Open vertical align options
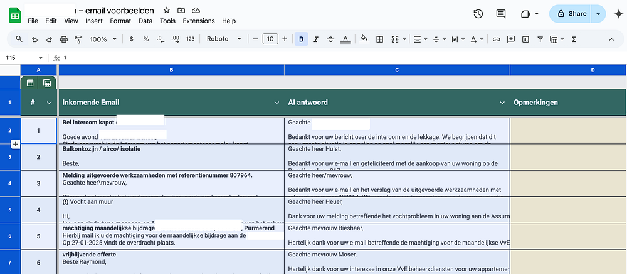The width and height of the screenshot is (627, 274). (x=439, y=39)
